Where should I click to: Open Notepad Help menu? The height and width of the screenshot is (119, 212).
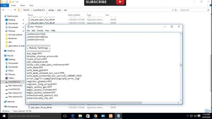pos(53,30)
